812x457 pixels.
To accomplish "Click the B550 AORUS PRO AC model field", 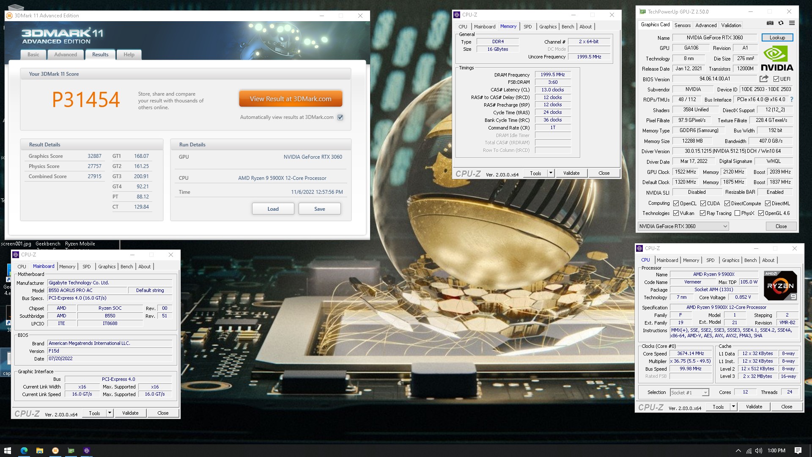I will pyautogui.click(x=87, y=290).
